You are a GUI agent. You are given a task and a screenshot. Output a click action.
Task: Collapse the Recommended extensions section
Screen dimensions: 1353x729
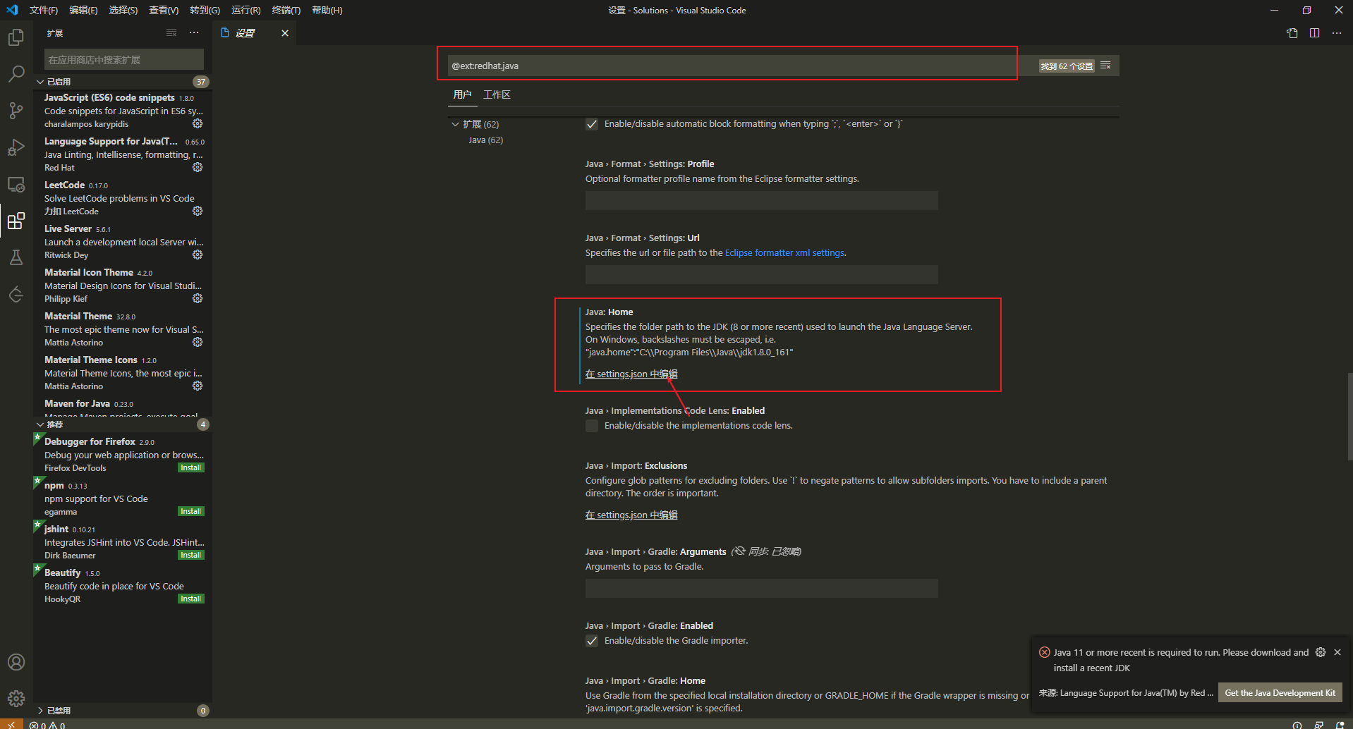coord(123,424)
